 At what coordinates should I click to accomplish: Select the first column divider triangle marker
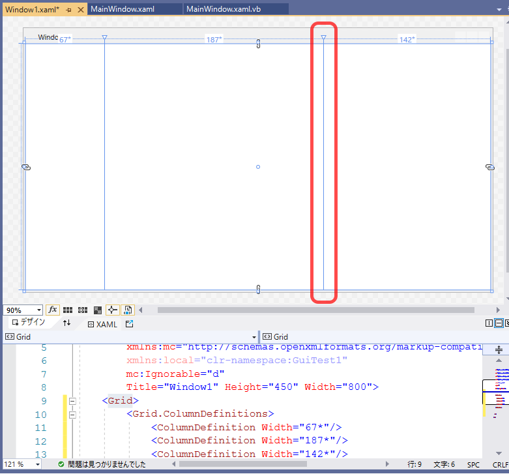point(104,38)
